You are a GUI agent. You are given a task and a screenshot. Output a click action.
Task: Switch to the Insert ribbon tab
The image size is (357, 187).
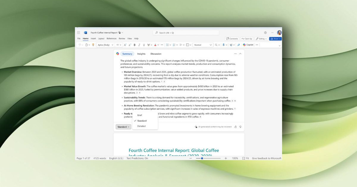(x=93, y=39)
